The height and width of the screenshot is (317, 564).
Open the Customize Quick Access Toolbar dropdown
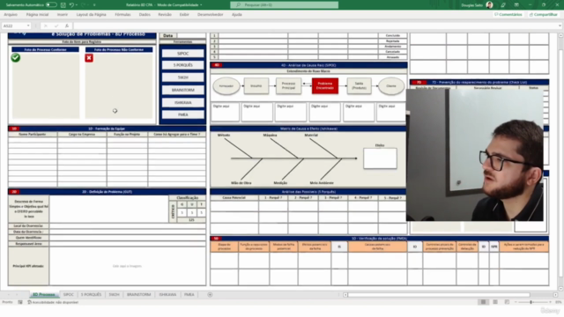[94, 5]
